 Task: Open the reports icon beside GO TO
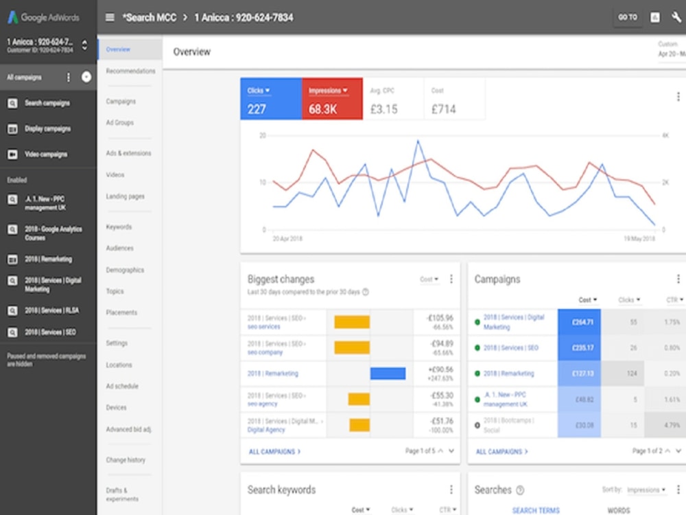click(x=654, y=18)
